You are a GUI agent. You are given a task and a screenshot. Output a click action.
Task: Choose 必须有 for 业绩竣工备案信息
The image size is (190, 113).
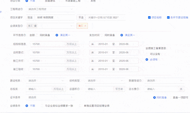point(147,60)
